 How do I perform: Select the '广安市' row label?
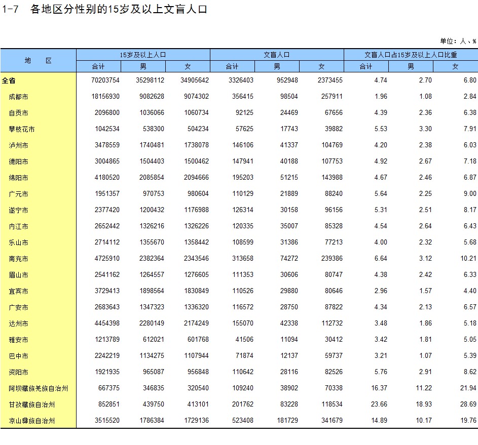tap(19, 307)
